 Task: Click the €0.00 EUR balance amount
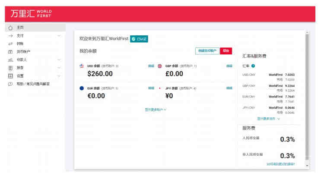tap(96, 96)
